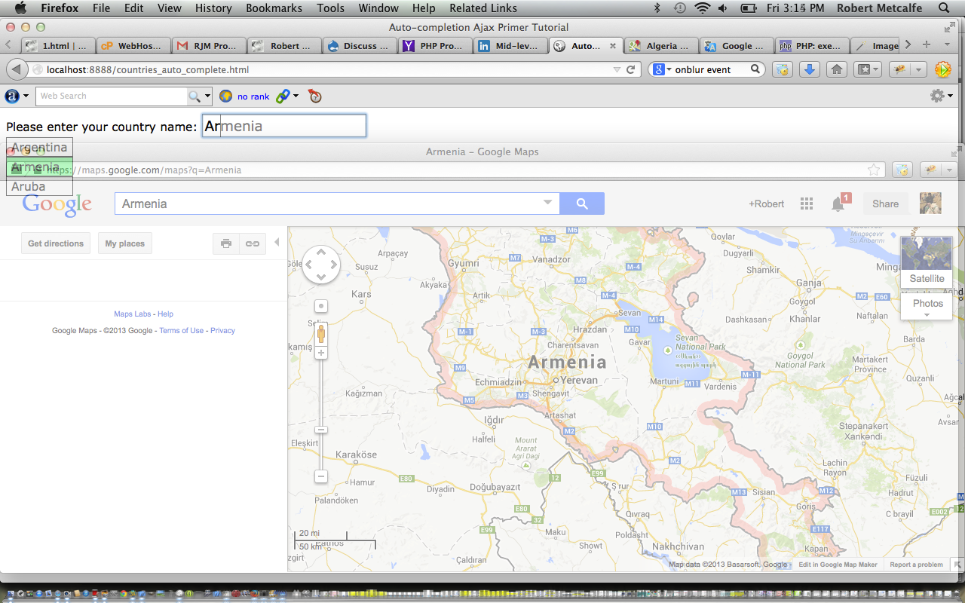Click the blue Google Maps search button
The height and width of the screenshot is (603, 965).
click(x=582, y=204)
